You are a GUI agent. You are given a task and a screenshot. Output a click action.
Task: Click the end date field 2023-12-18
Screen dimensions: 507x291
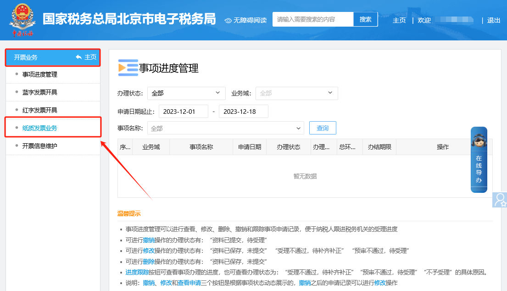pyautogui.click(x=244, y=112)
